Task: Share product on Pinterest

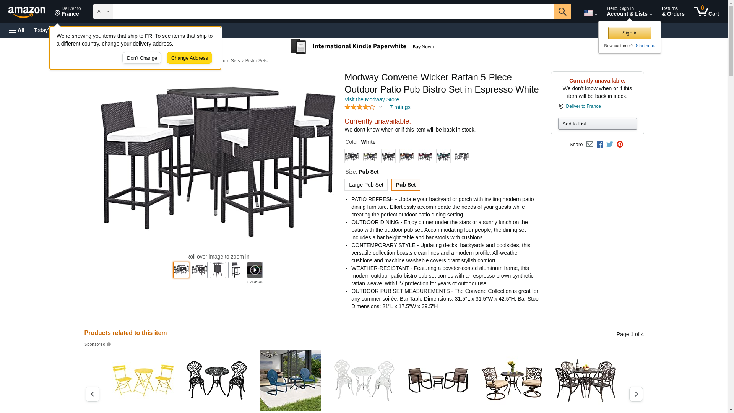Action: (x=620, y=145)
